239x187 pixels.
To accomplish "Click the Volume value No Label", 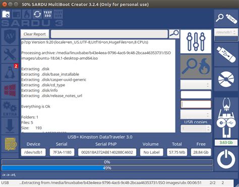I will click(x=151, y=152).
